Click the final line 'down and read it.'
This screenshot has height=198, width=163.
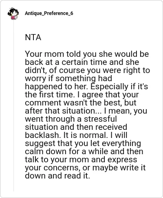(57, 176)
